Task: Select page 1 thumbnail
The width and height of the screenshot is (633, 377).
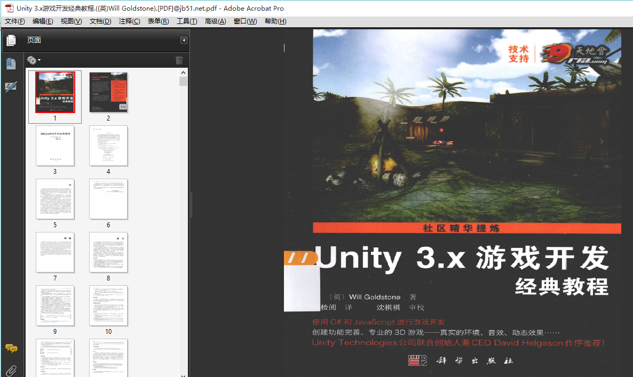Action: coord(55,92)
